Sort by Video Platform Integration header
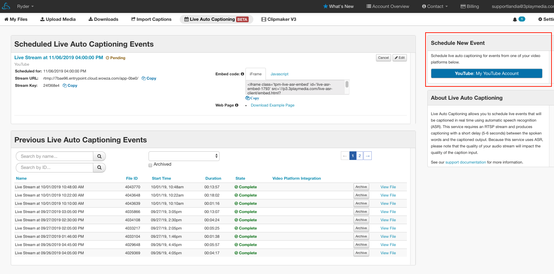The width and height of the screenshot is (554, 274). coord(296,179)
